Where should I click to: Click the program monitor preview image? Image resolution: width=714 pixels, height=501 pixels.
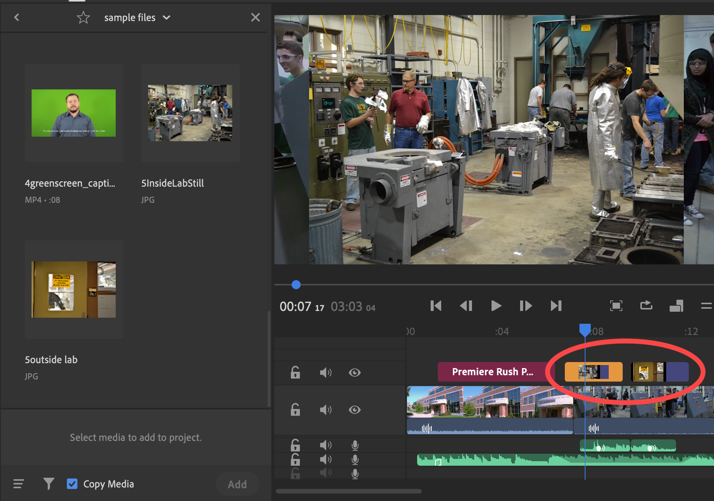point(494,140)
